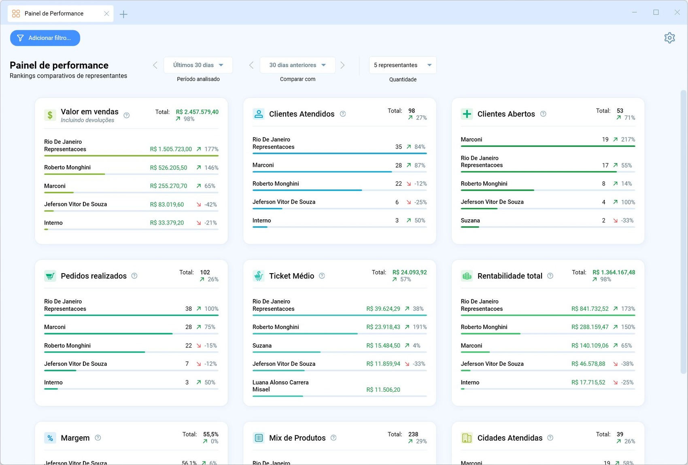Click the help icon next to Ticket Médio

click(x=322, y=276)
